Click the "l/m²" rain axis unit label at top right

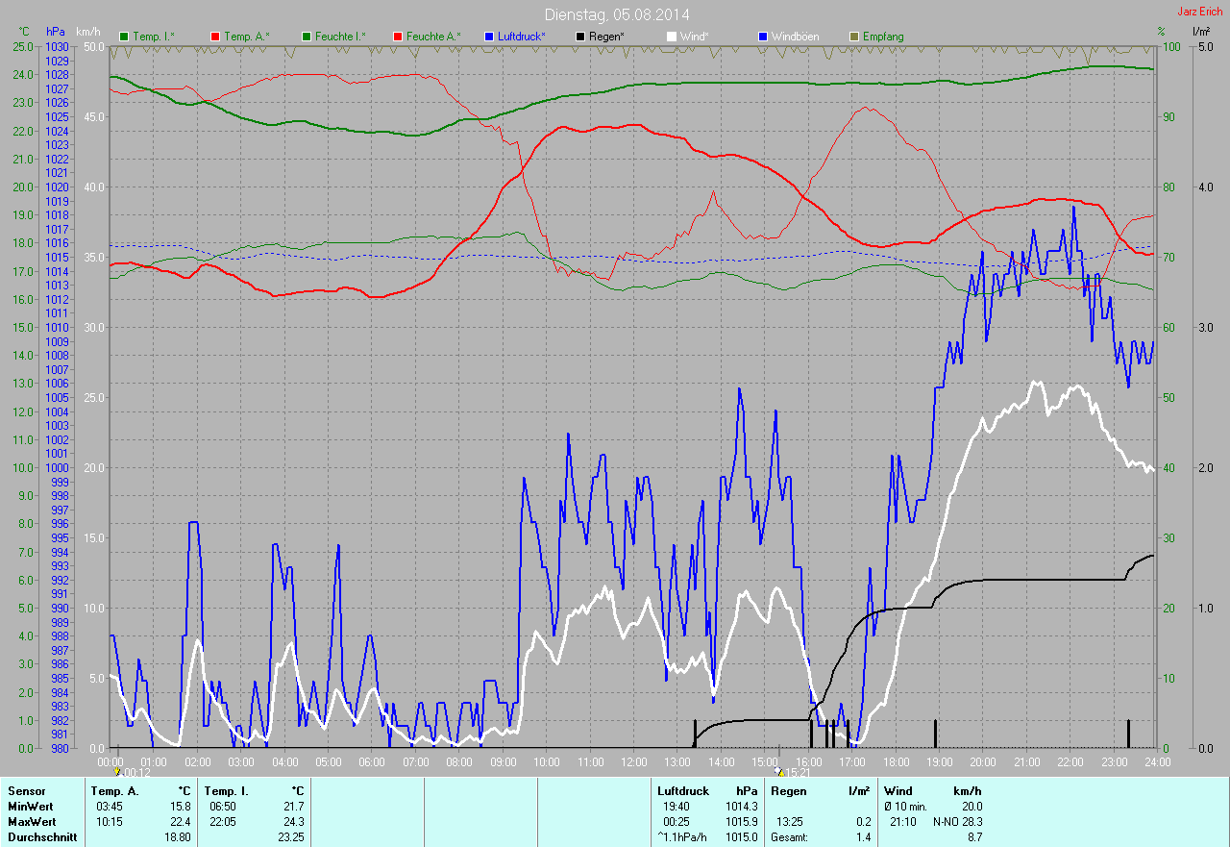click(x=1201, y=32)
